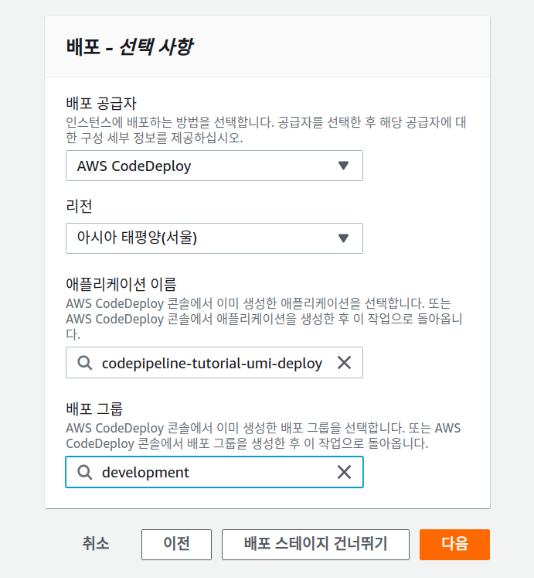534x578 pixels.
Task: Click the 애플리케이션 이름 label
Action: pyautogui.click(x=121, y=284)
